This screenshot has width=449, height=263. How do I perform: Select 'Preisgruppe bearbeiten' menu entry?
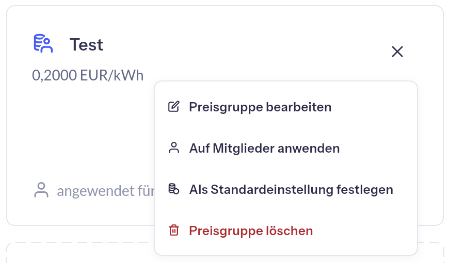pyautogui.click(x=260, y=107)
